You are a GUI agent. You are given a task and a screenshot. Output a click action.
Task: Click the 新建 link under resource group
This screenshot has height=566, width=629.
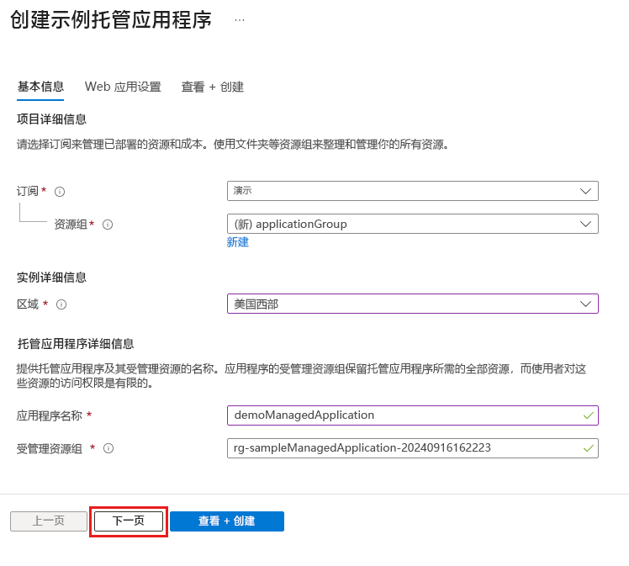coord(237,242)
